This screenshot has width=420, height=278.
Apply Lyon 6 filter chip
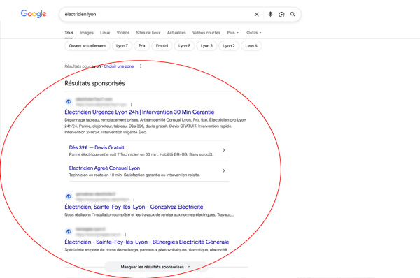click(251, 45)
